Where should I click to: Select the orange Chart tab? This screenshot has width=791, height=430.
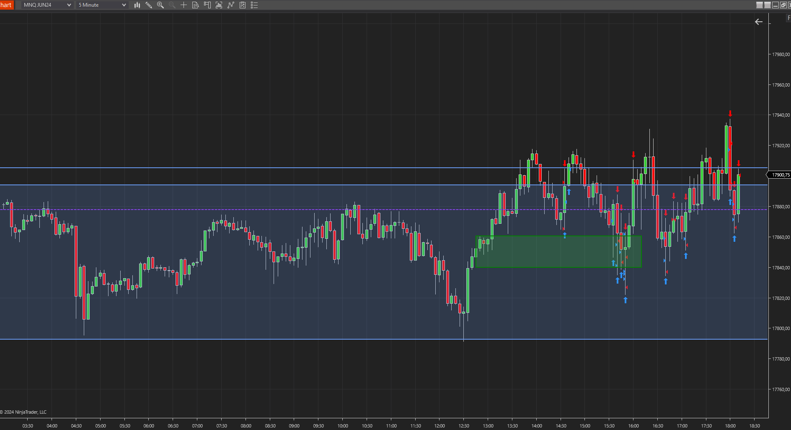click(6, 5)
